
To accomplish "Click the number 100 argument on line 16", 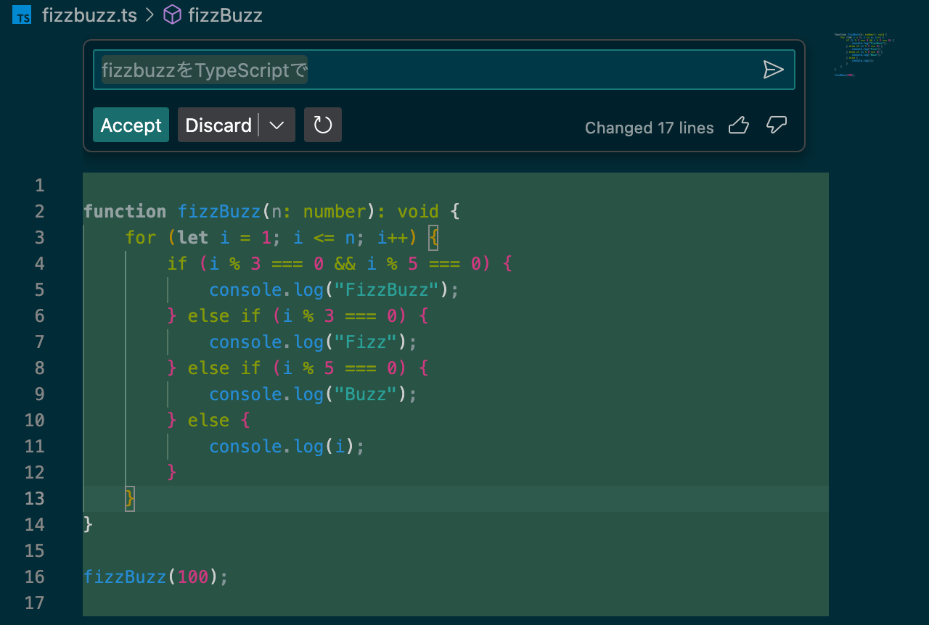I will click(193, 577).
